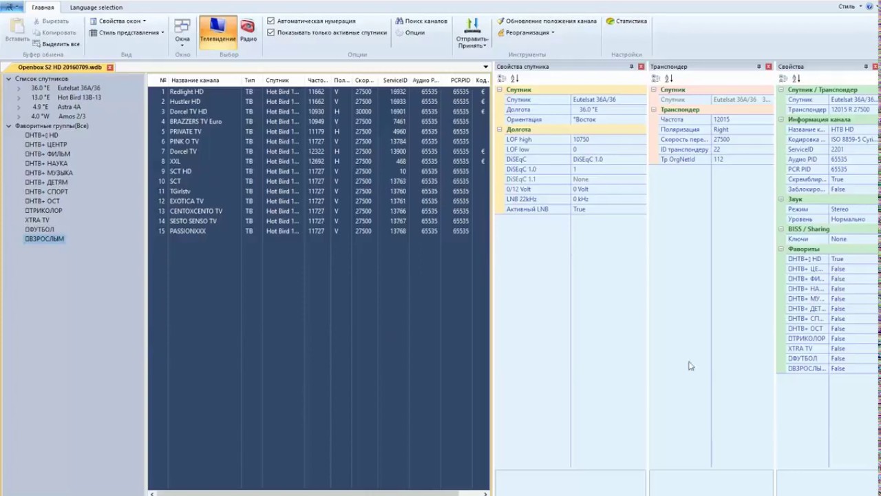The image size is (881, 496).
Task: Pin the Свойства panel
Action: pos(866,67)
